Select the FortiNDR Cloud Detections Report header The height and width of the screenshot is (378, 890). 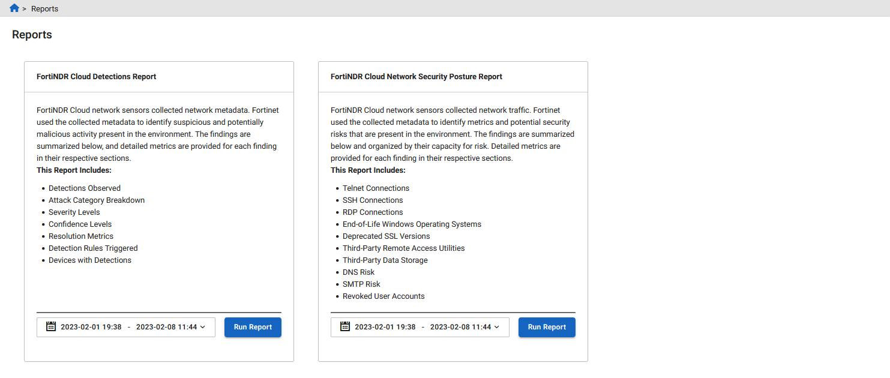(96, 76)
